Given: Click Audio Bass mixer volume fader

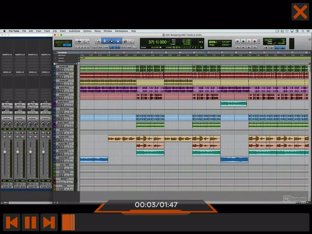Looking at the screenshot, I should (18, 151).
